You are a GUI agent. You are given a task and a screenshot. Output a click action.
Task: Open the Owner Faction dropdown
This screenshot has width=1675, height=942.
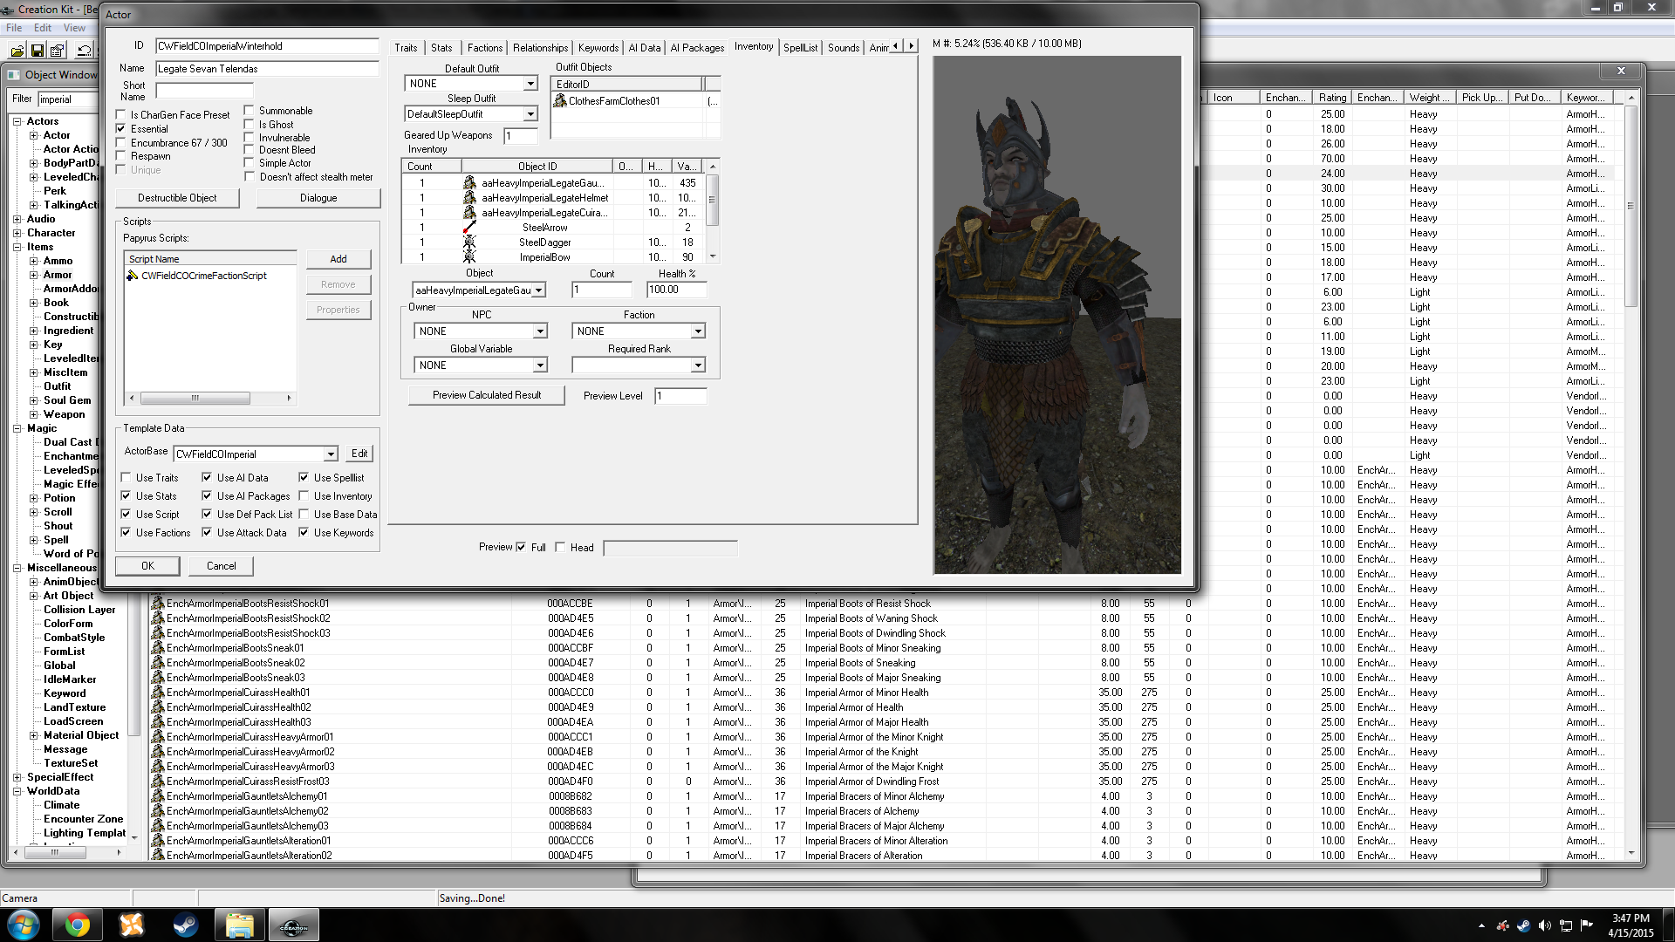(x=698, y=331)
